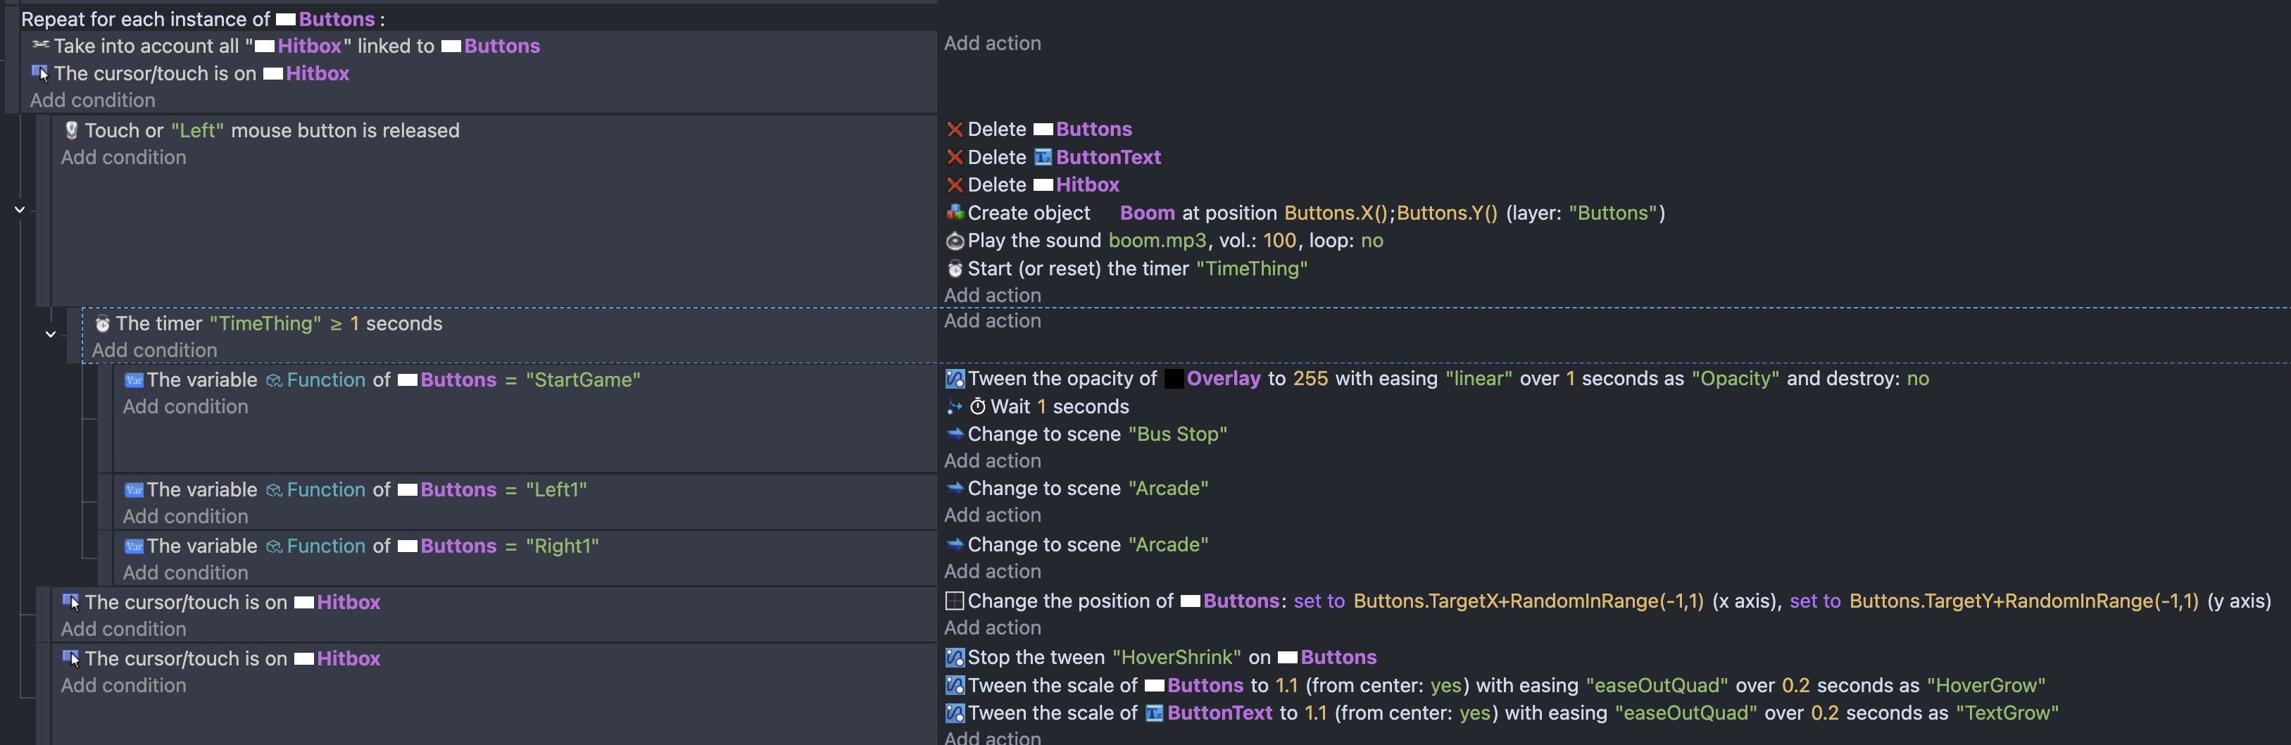This screenshot has width=2291, height=745.
Task: Click Add action below Start the timer TimeThing
Action: tap(991, 295)
